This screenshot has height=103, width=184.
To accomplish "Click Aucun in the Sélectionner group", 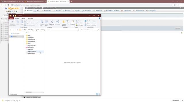I will (87, 23).
